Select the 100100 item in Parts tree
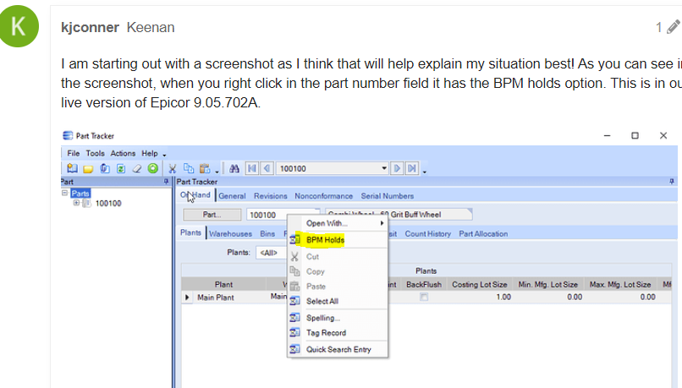The height and width of the screenshot is (388, 682). (x=108, y=203)
